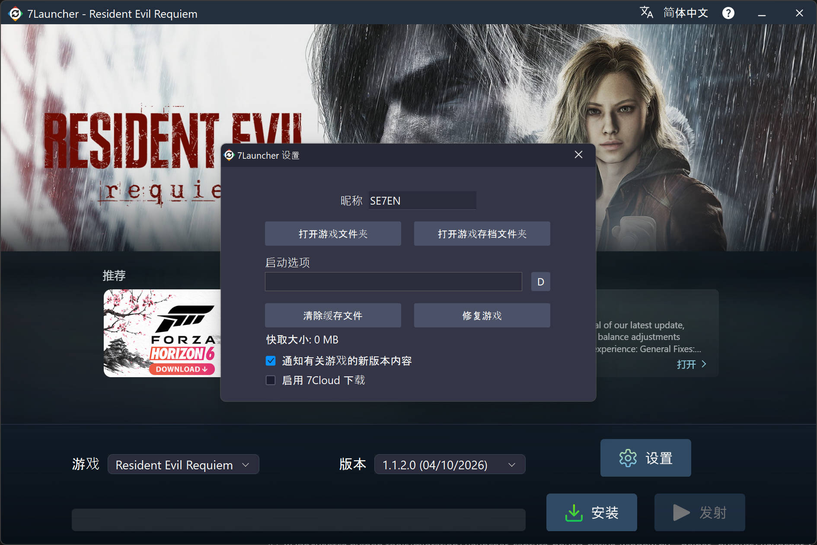Viewport: 817px width, 545px height.
Task: Click the 7Launcher logo in title bar
Action: tap(15, 14)
